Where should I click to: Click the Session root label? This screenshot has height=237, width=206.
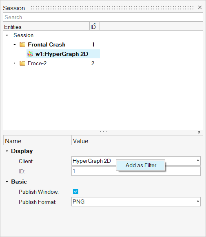click(23, 35)
